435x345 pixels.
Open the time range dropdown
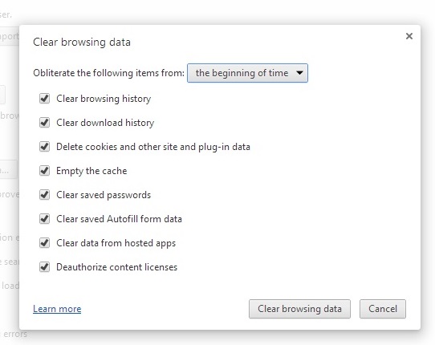point(247,73)
